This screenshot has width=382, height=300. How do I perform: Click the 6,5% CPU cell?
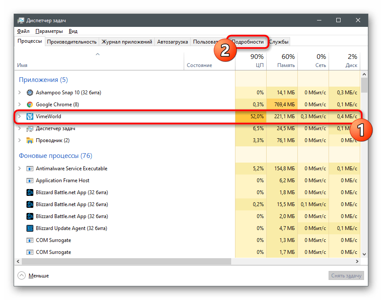tap(251, 128)
